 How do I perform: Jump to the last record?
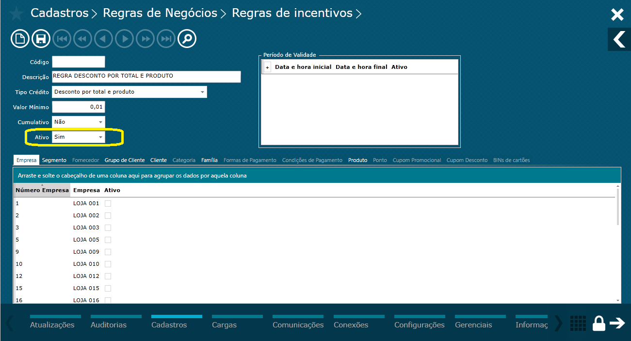point(166,38)
